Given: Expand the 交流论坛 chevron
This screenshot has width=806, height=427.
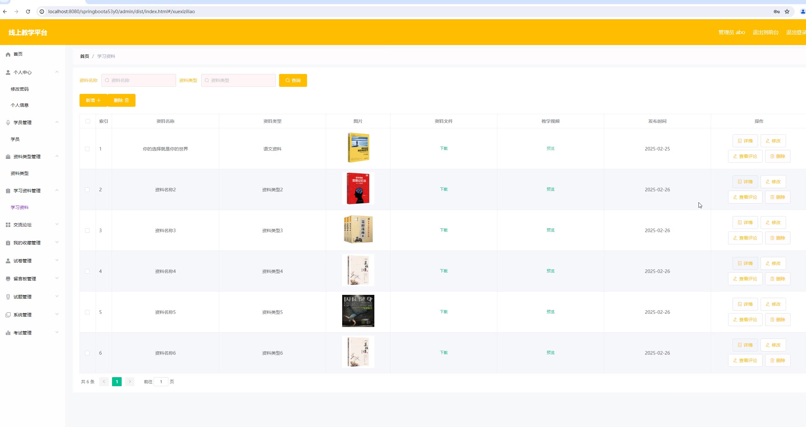Looking at the screenshot, I should (57, 224).
